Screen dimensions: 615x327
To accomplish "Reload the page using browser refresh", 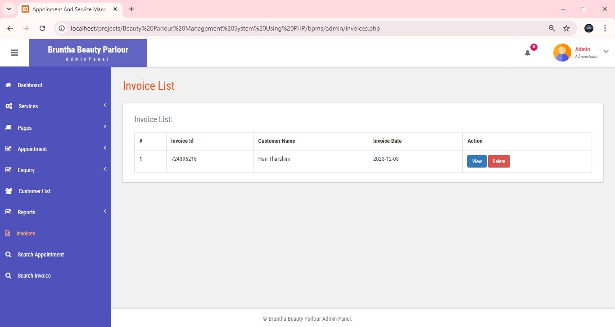I will [42, 28].
